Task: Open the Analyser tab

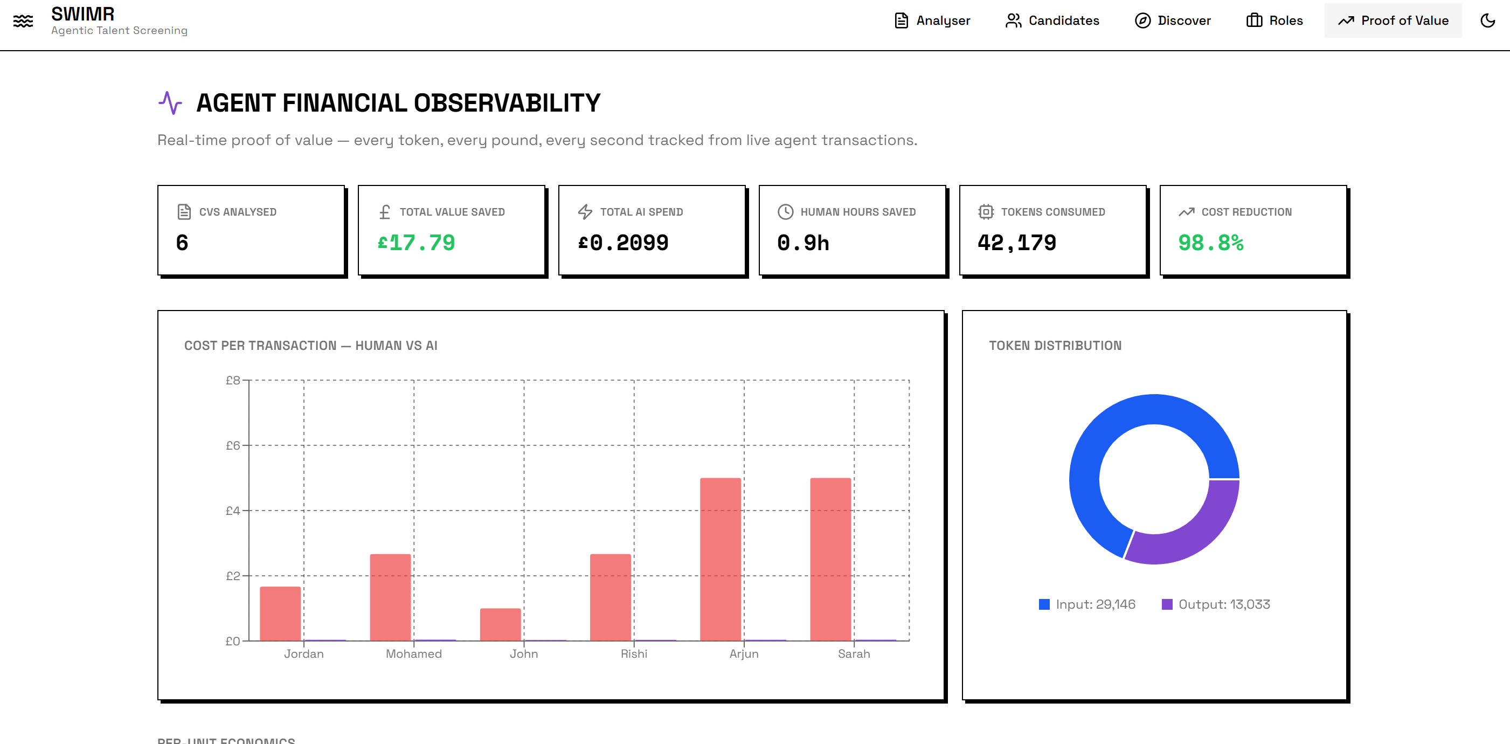Action: 932,21
